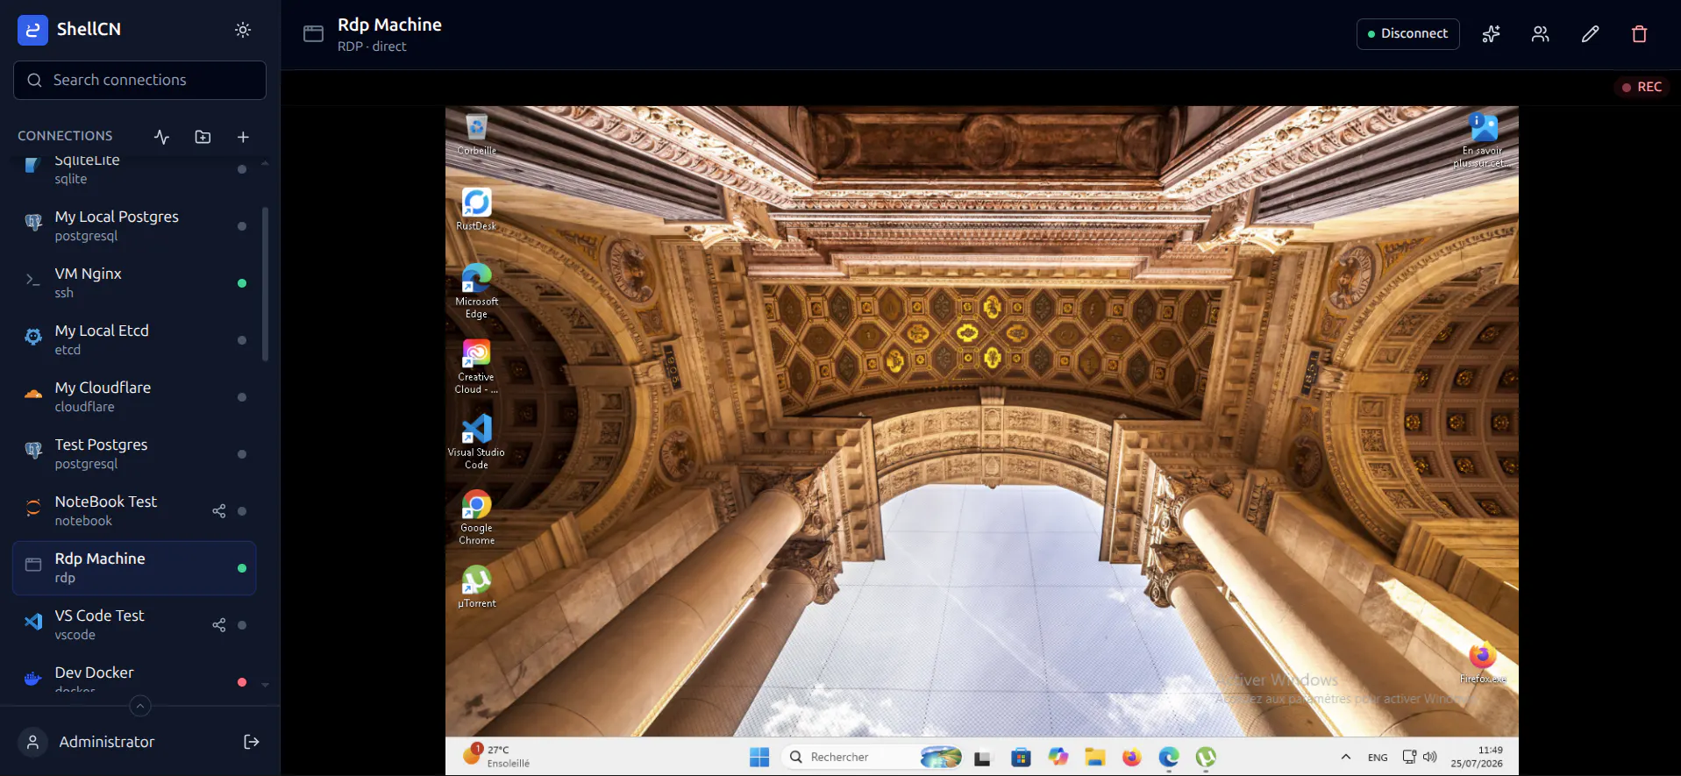Open the AI sparkles assistant icon
The image size is (1681, 776).
click(x=1491, y=34)
